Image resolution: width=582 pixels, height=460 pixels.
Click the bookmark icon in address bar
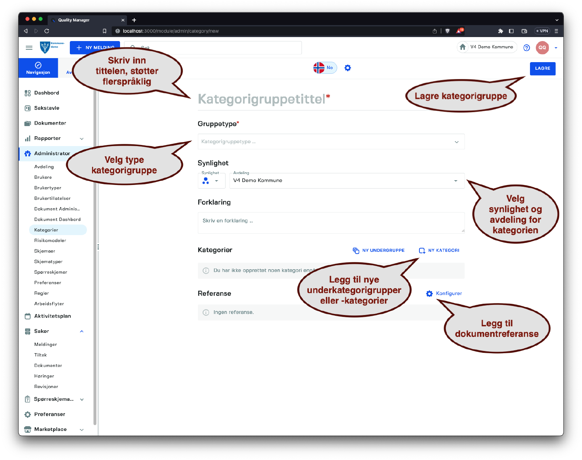click(104, 31)
